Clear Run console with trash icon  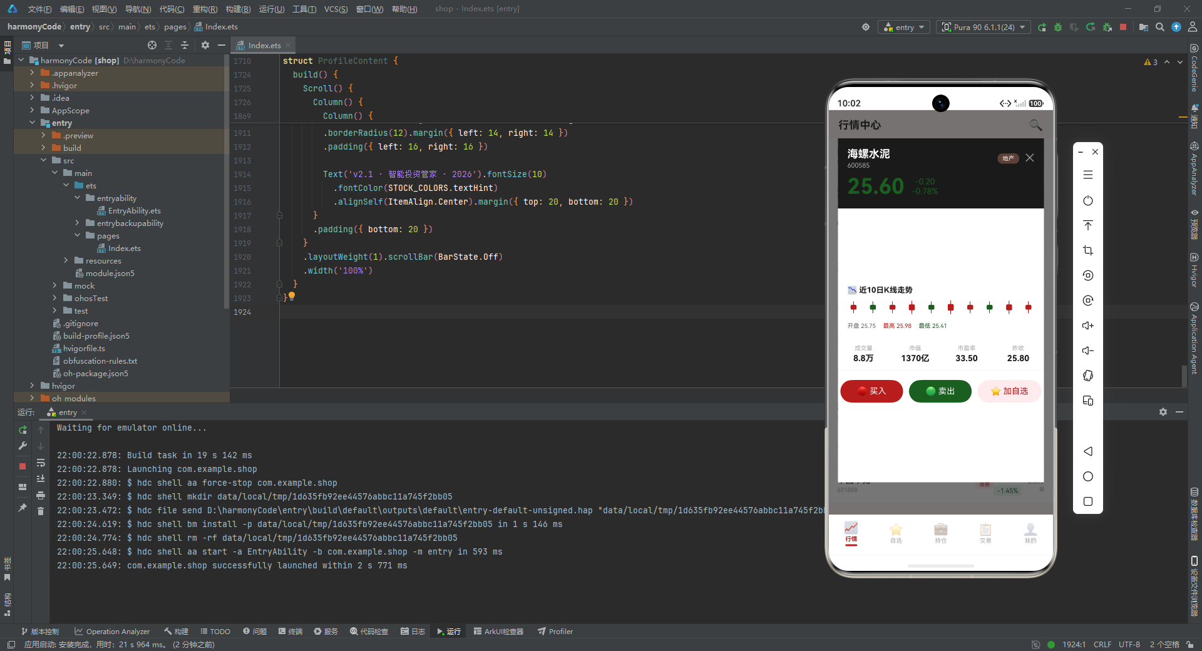(41, 511)
